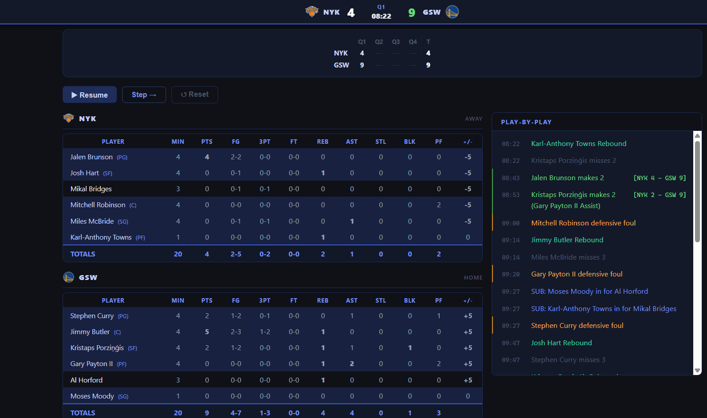Click the play-by-play scrollbar thumb
Screen dimensions: 707x418
697,191
